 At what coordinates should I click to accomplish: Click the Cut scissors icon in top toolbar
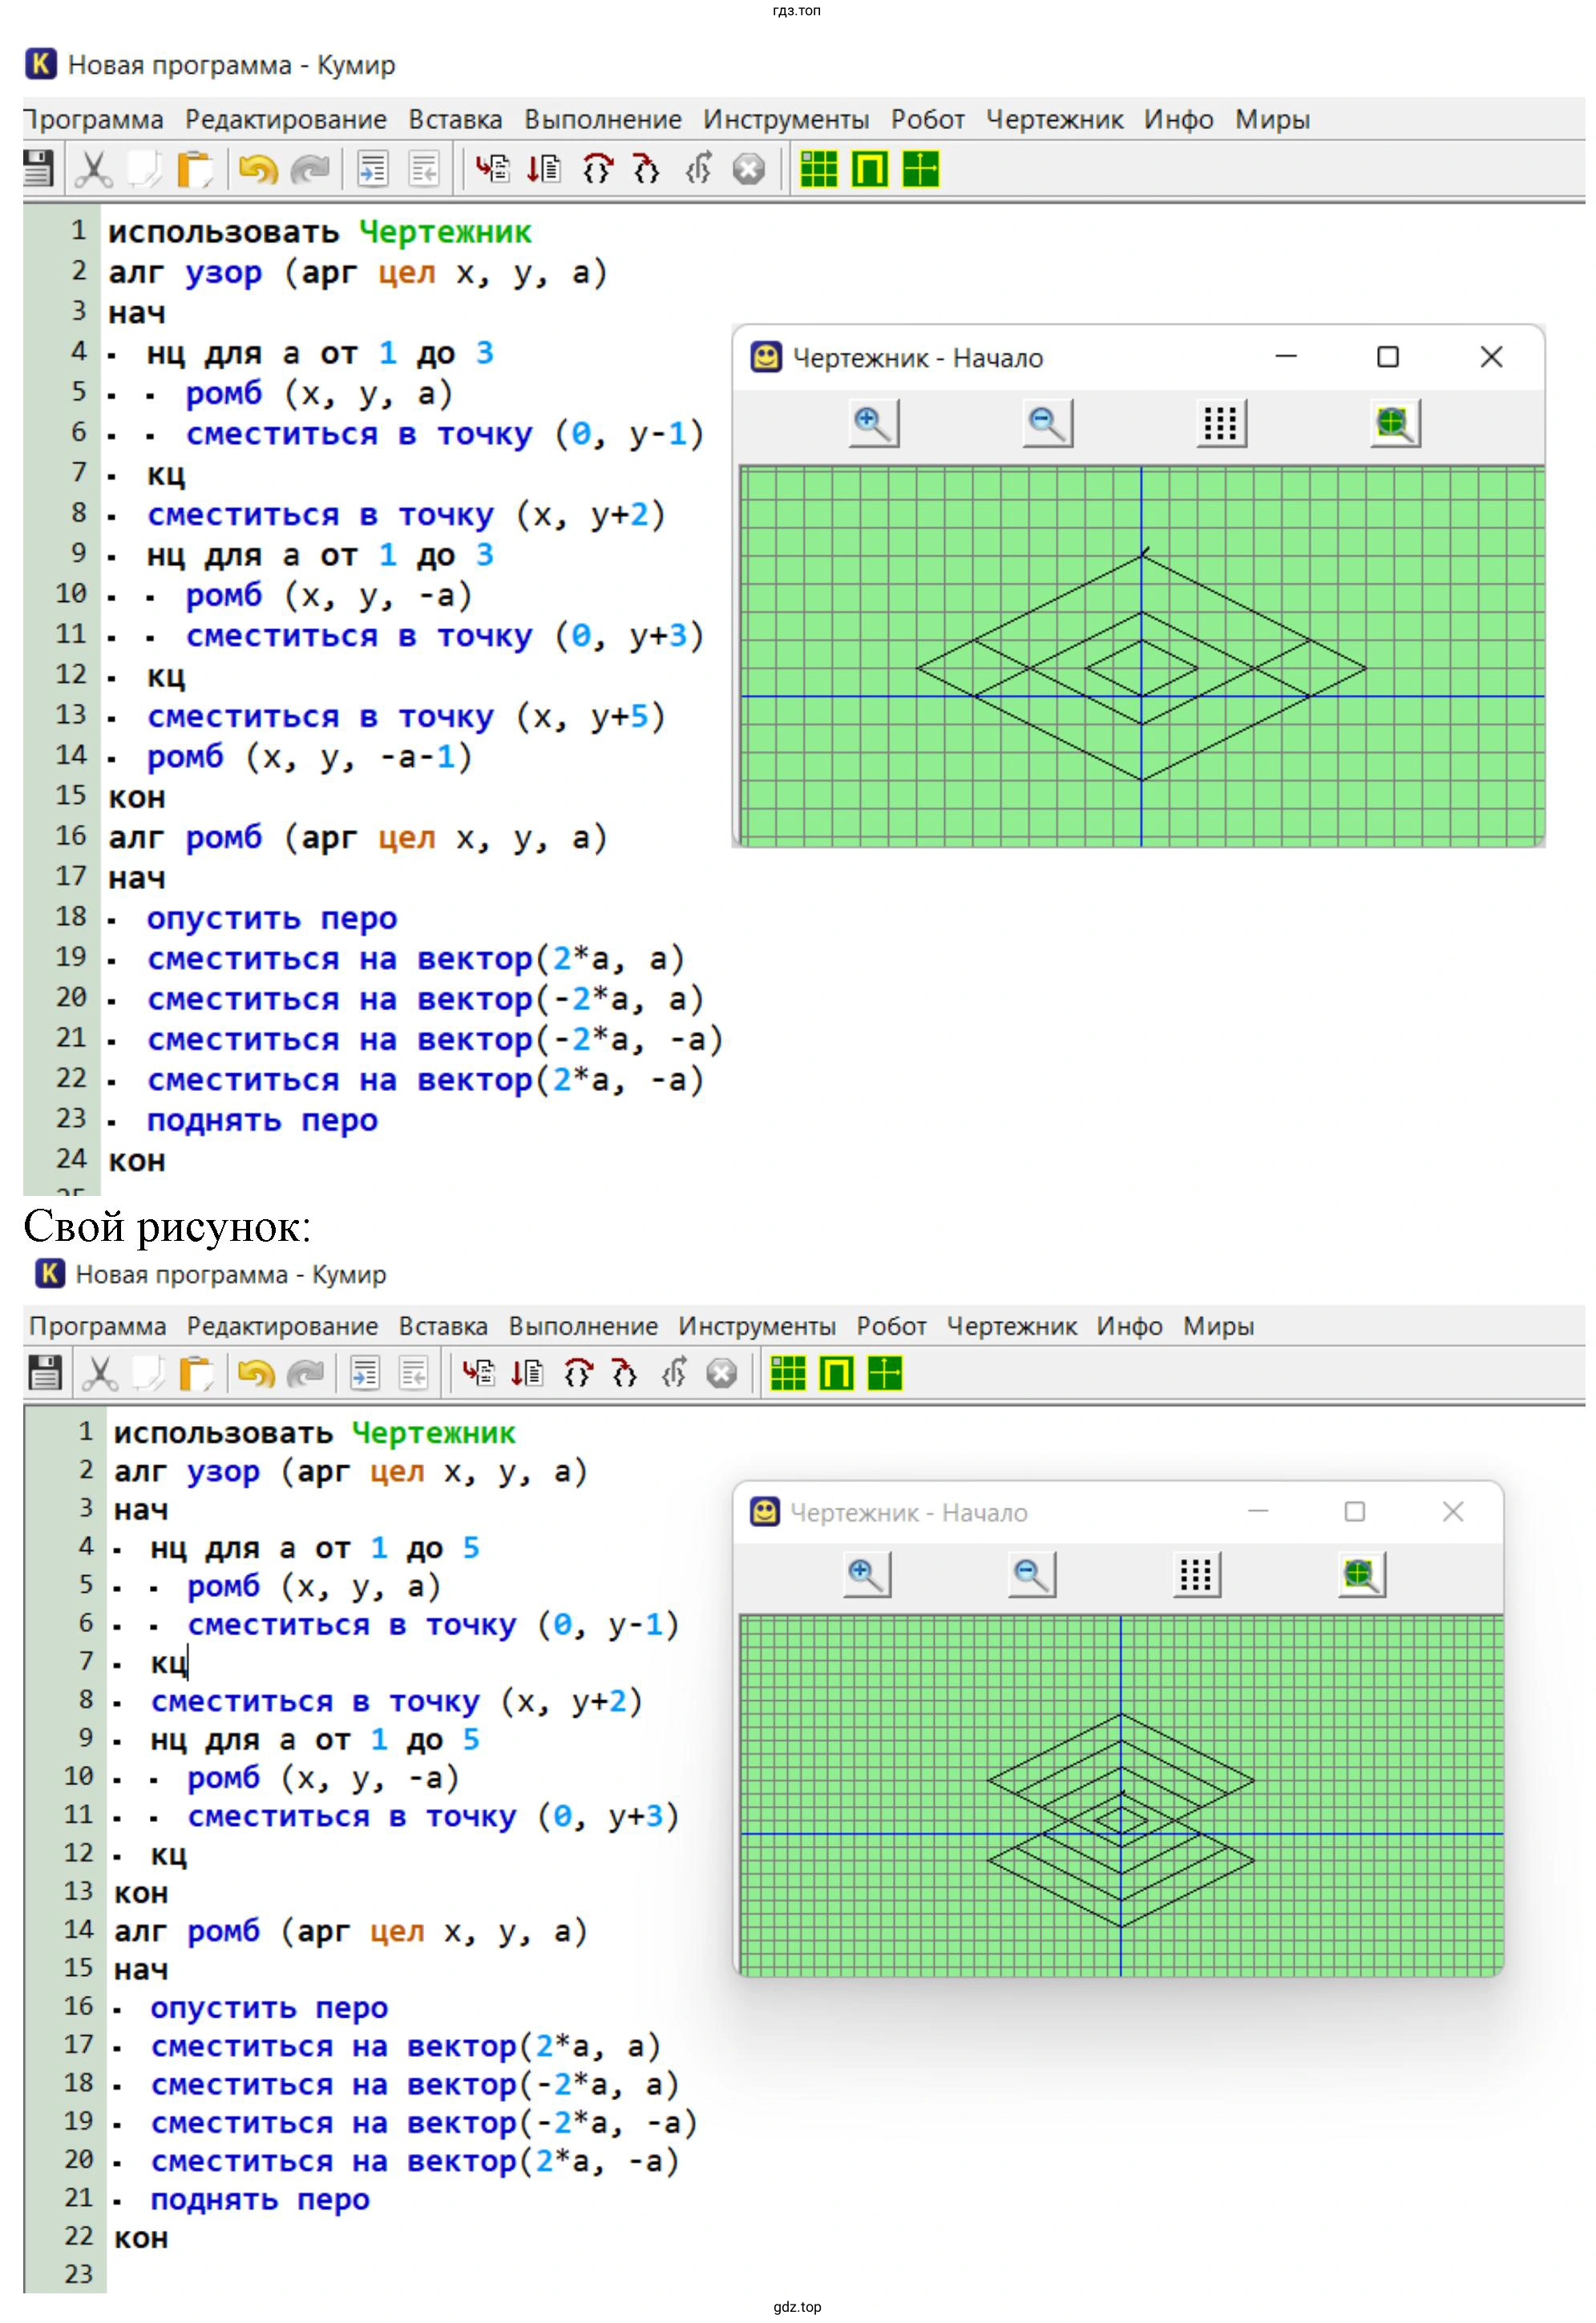(94, 169)
